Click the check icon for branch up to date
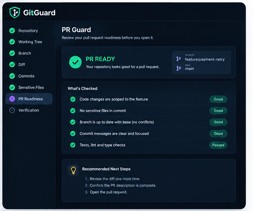Image resolution: width=253 pixels, height=211 pixels. [x=73, y=122]
